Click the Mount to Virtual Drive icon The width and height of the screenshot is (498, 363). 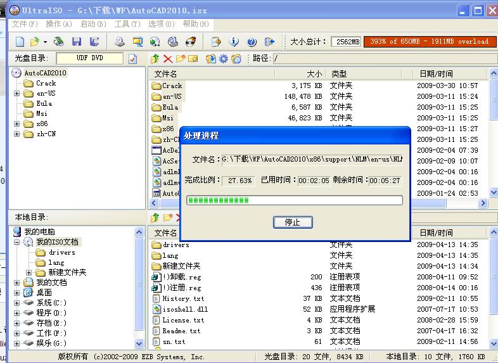173,42
